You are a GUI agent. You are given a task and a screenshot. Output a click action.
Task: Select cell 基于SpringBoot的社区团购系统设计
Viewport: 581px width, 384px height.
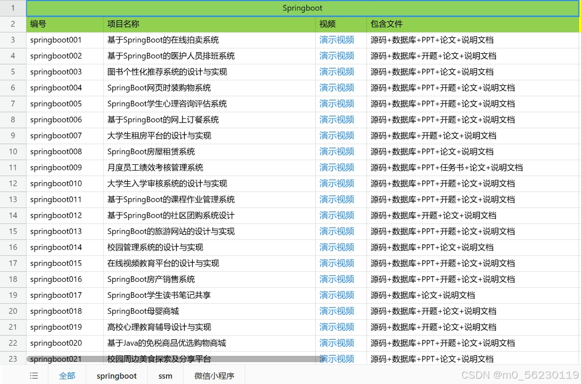pos(209,215)
